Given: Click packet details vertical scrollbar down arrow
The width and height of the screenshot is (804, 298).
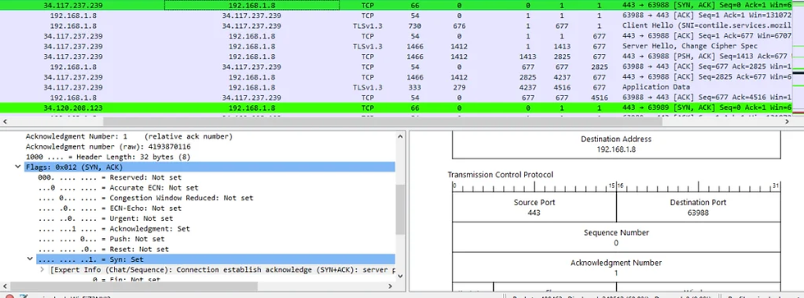Looking at the screenshot, I should (400, 276).
